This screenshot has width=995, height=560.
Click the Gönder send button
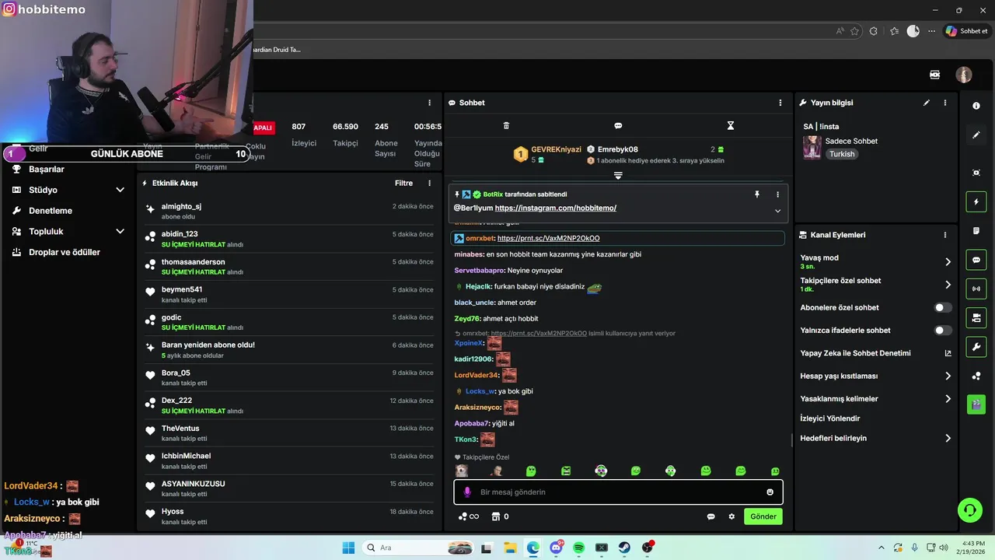[763, 516]
